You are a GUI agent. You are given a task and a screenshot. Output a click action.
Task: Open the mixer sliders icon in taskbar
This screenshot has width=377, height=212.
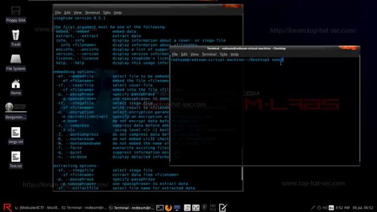pos(196,208)
